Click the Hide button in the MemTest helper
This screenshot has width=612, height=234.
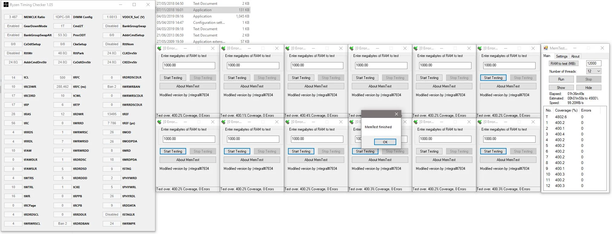tap(588, 88)
